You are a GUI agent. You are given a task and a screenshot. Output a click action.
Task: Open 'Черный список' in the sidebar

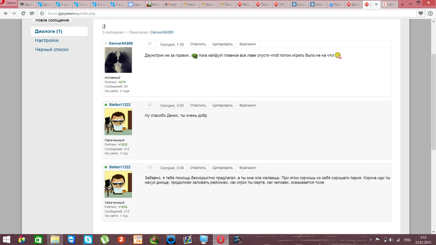coord(52,49)
